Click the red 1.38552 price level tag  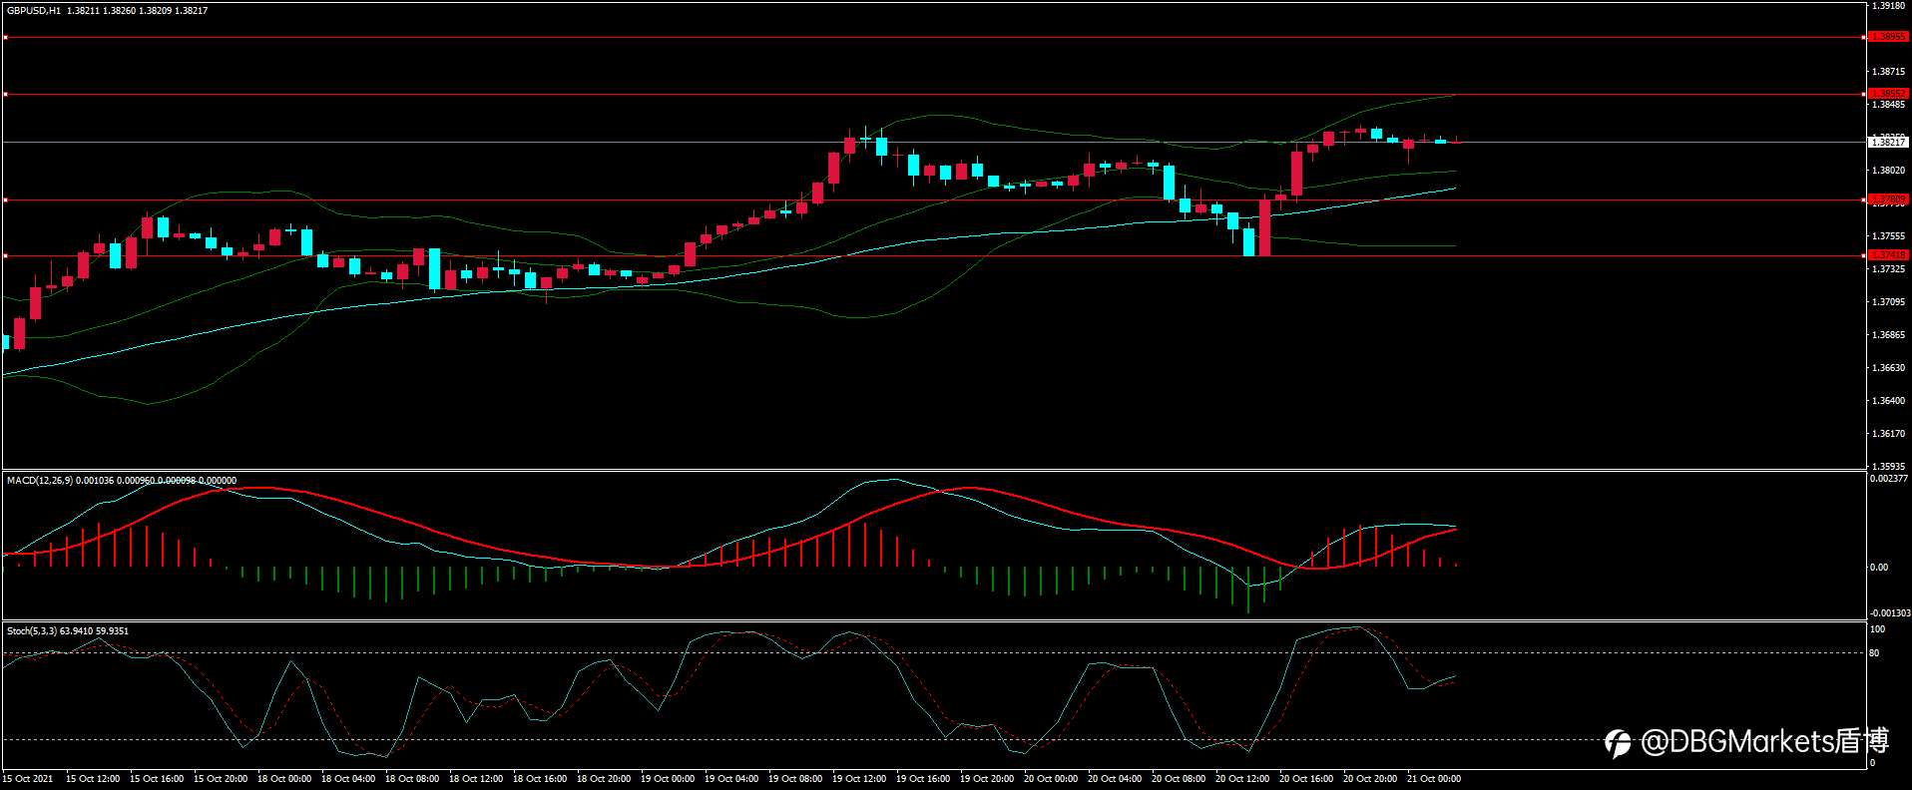click(x=1888, y=94)
